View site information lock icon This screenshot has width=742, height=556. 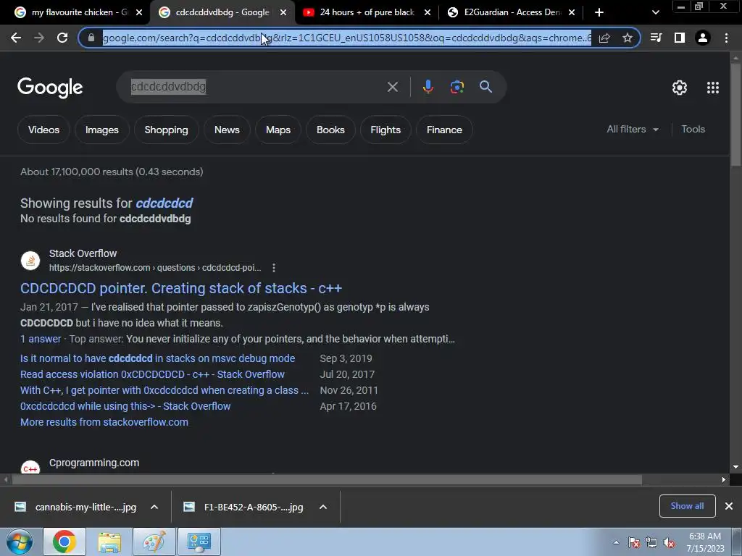[91, 38]
